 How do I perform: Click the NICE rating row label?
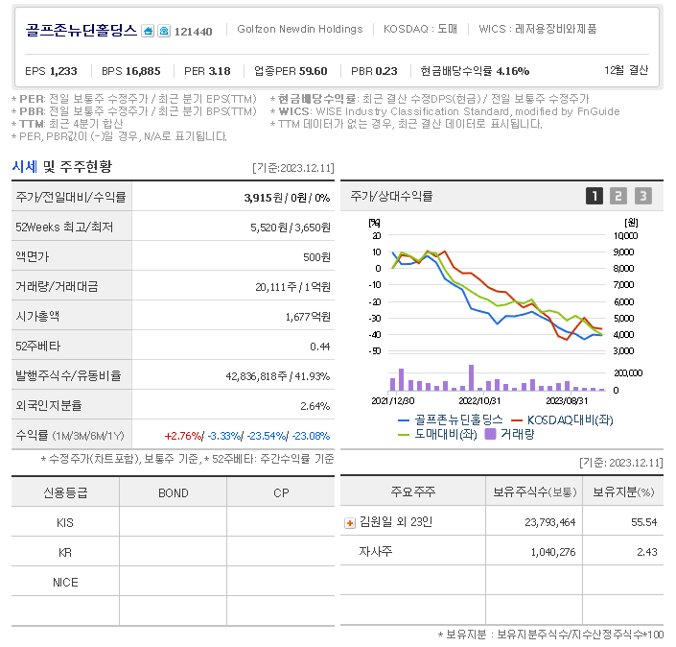(x=65, y=583)
